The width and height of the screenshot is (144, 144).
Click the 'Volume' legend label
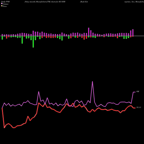click(5, 4)
